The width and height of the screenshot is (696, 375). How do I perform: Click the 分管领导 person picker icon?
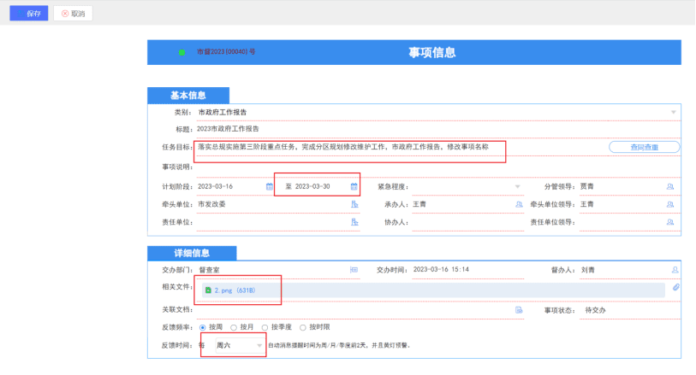click(x=670, y=186)
